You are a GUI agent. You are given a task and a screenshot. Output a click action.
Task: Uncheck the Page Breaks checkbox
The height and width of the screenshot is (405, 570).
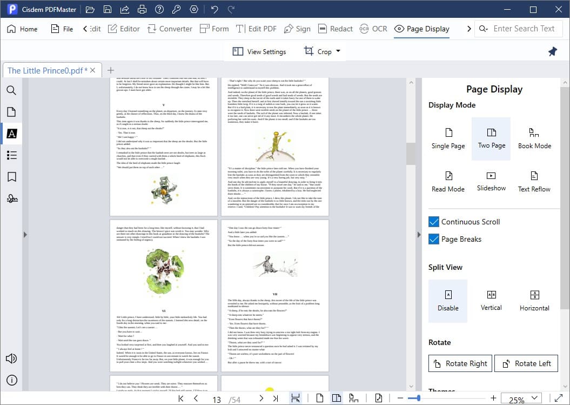(434, 239)
